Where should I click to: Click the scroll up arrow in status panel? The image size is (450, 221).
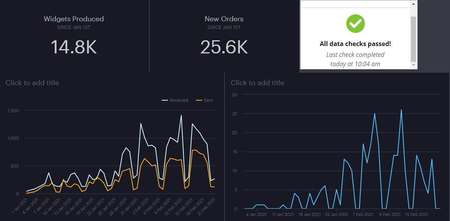(414, 4)
